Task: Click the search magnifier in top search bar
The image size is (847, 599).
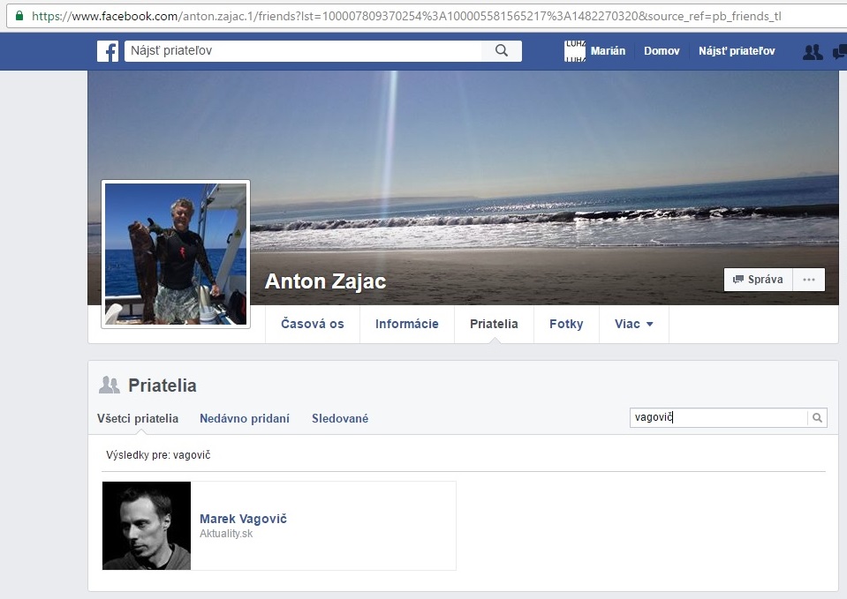Action: (x=502, y=50)
